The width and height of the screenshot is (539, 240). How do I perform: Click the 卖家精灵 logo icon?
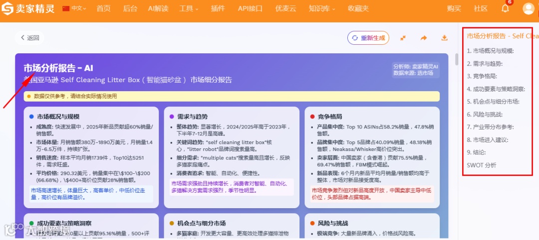(x=7, y=8)
